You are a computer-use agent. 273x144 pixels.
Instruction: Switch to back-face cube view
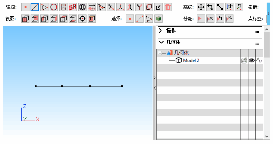click(x=35, y=19)
